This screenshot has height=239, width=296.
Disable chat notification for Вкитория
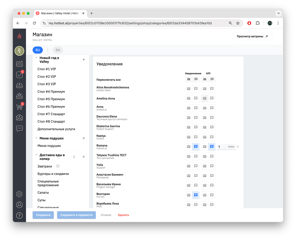196,195
